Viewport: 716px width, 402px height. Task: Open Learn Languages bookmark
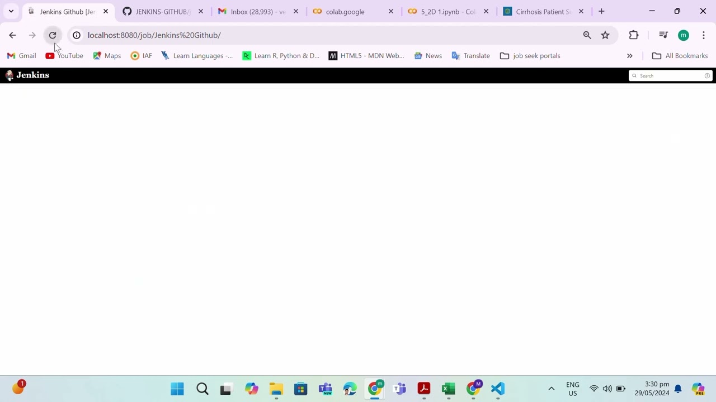pos(197,56)
